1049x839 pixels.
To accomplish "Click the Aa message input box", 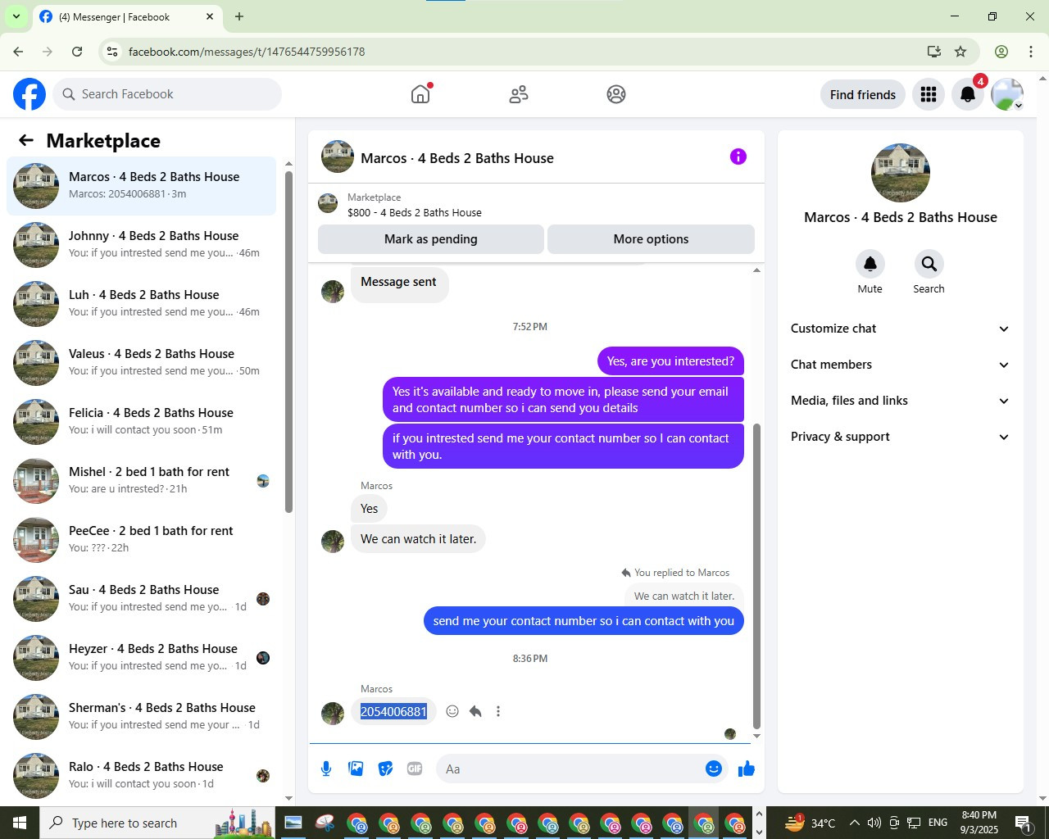I will point(570,769).
